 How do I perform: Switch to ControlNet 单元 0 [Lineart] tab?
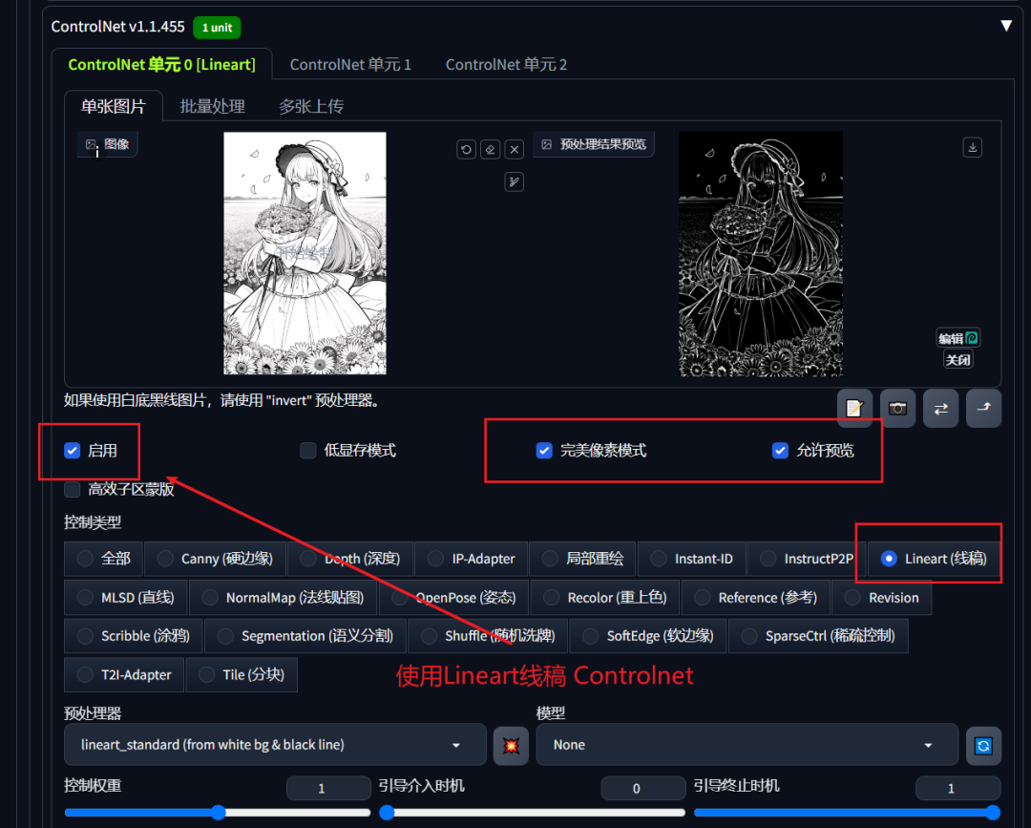pos(161,64)
